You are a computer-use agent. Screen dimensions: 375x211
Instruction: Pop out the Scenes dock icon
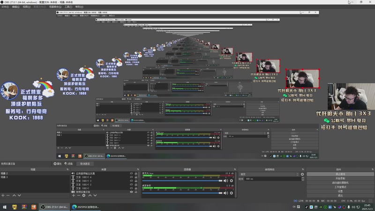click(x=67, y=169)
